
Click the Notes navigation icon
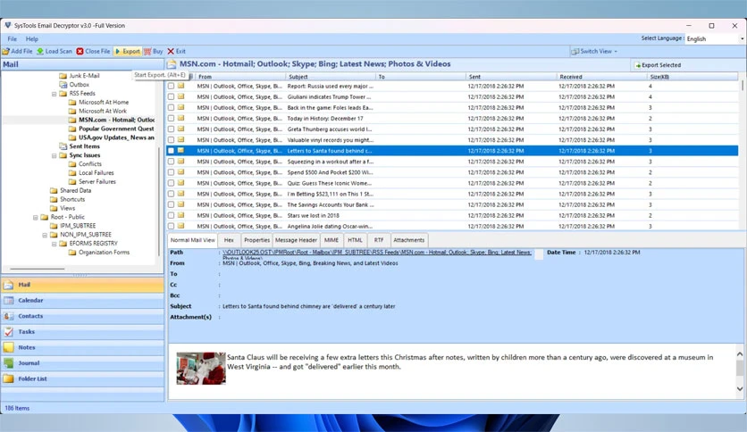[x=9, y=348]
